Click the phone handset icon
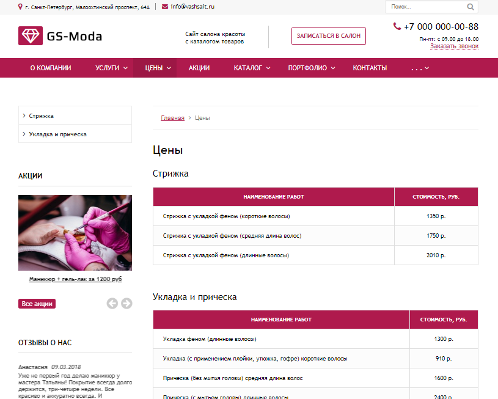498x399 pixels. coord(397,26)
